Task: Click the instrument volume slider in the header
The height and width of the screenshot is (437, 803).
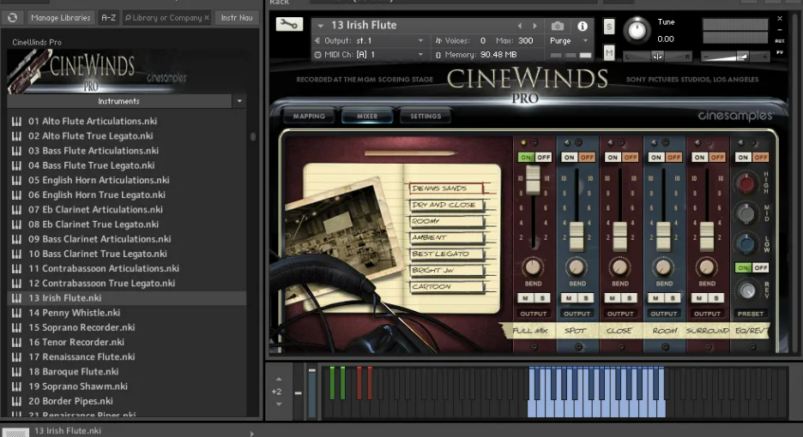Action: [x=735, y=57]
